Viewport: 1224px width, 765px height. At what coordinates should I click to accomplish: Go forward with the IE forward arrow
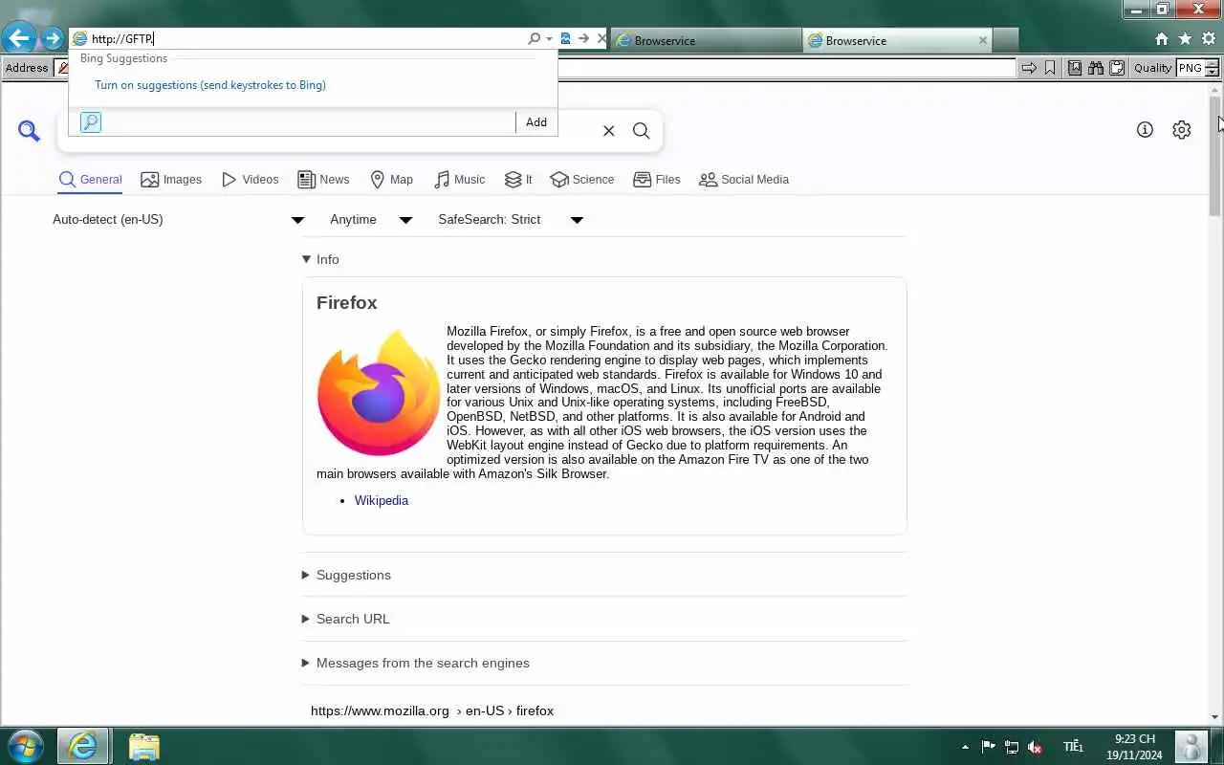pyautogui.click(x=52, y=39)
